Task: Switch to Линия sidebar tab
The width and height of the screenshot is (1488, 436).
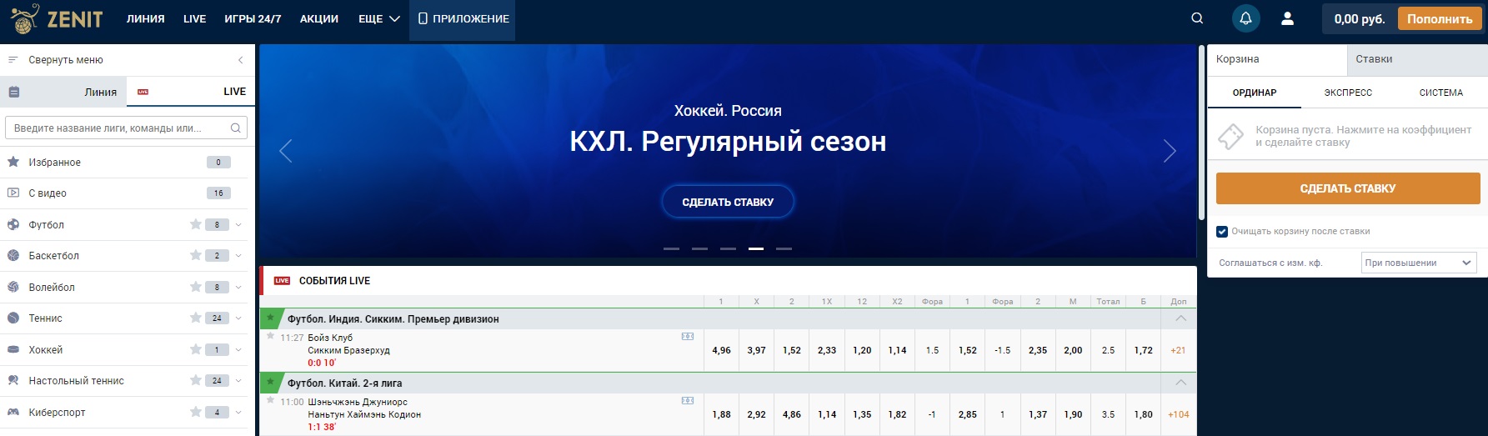Action: (63, 92)
